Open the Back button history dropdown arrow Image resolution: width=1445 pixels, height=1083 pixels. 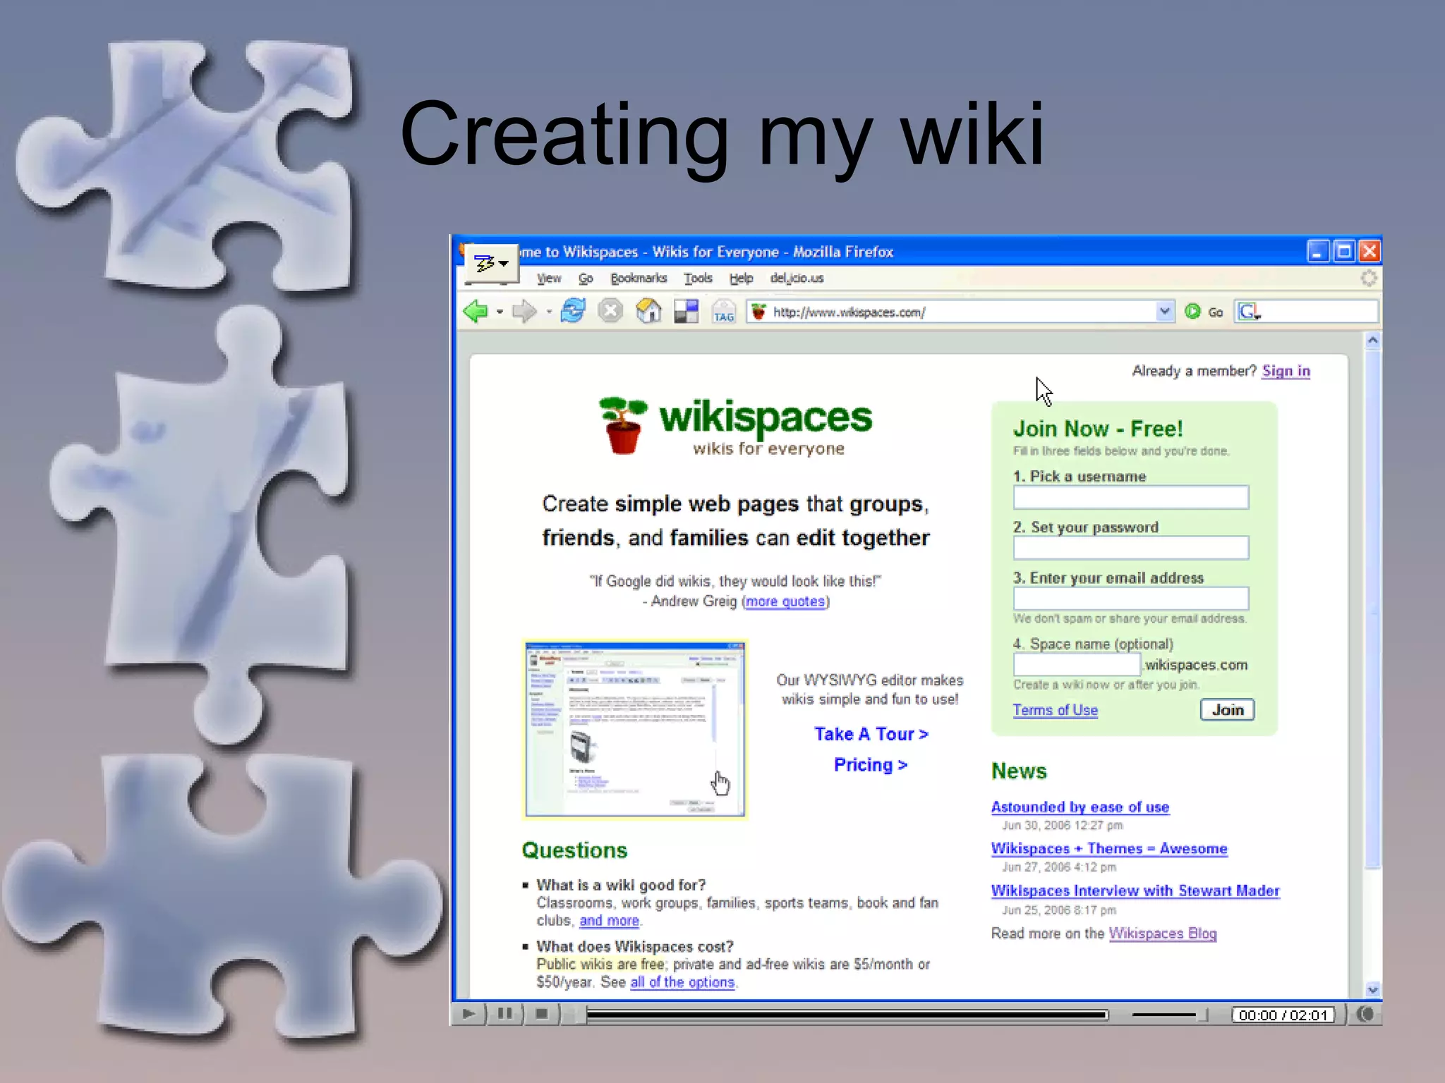[500, 312]
